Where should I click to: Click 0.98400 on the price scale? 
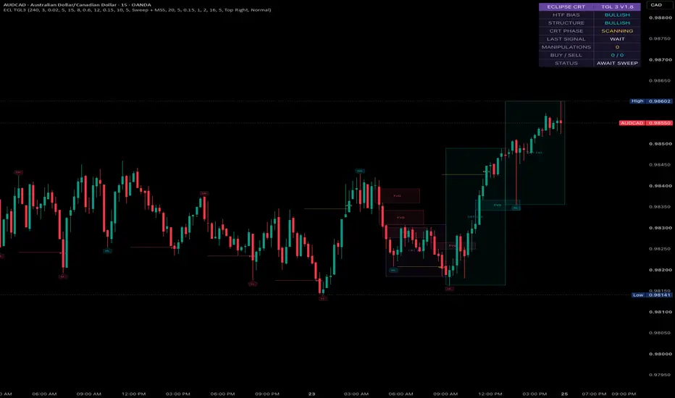[660, 186]
